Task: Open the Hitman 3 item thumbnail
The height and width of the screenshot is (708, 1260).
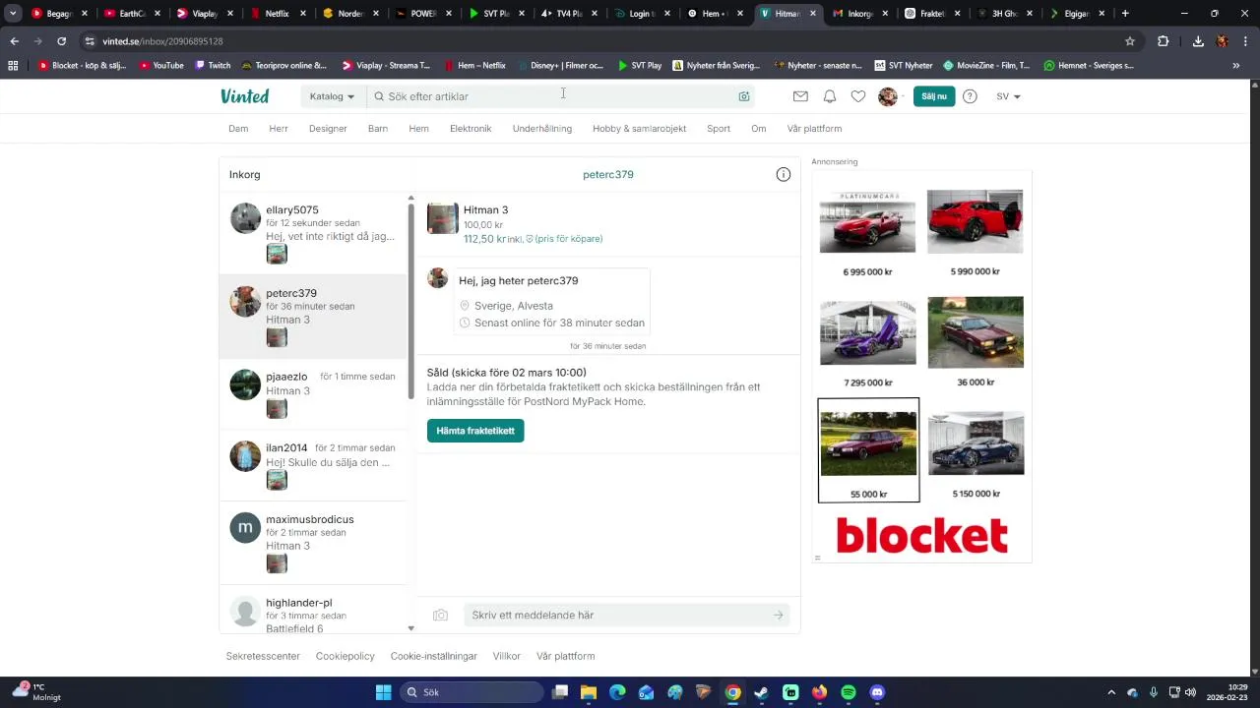Action: 443,218
